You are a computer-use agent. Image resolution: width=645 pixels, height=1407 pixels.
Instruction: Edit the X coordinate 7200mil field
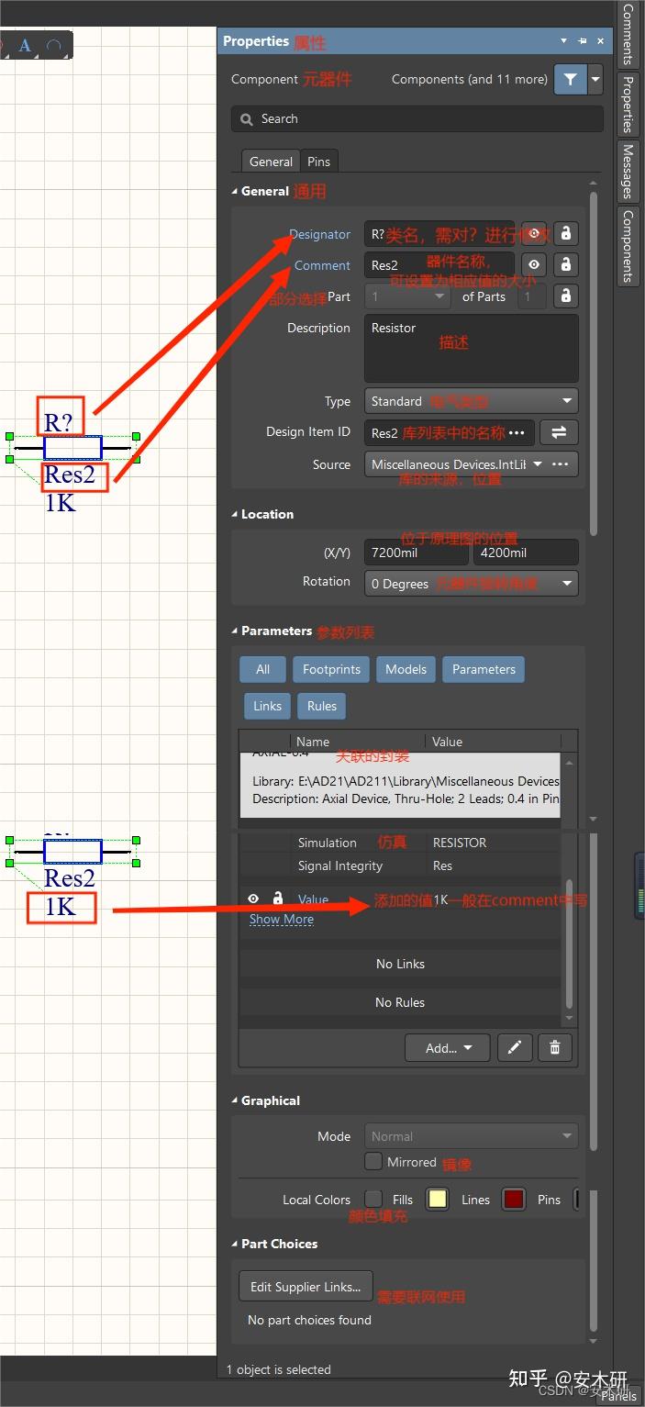(x=417, y=553)
